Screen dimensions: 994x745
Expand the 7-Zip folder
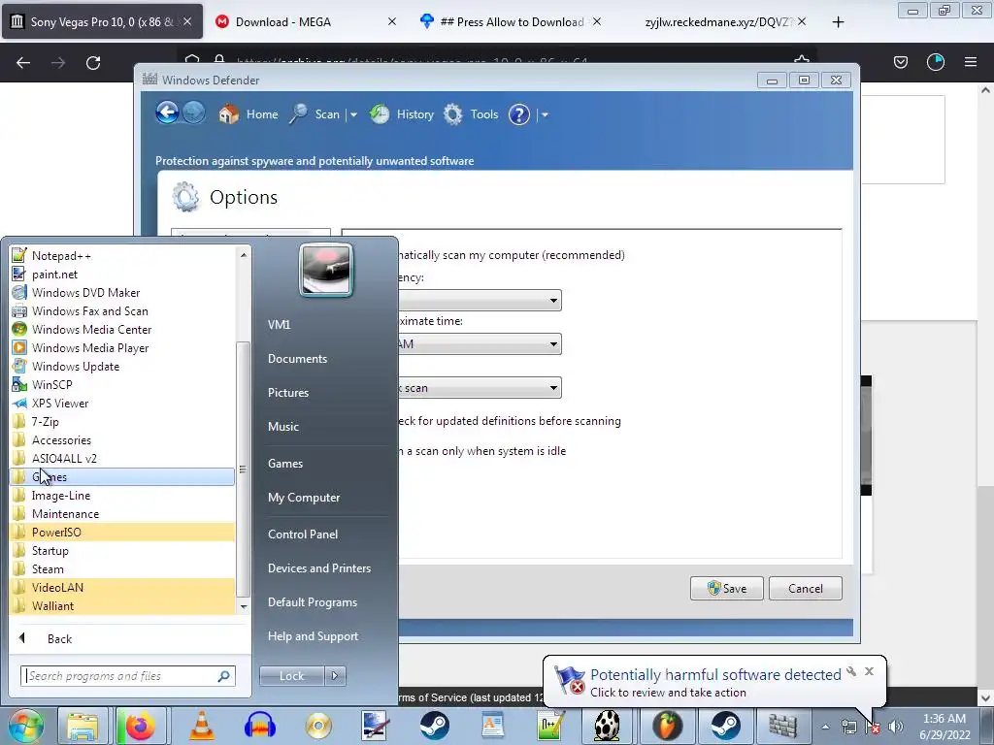coord(122,421)
